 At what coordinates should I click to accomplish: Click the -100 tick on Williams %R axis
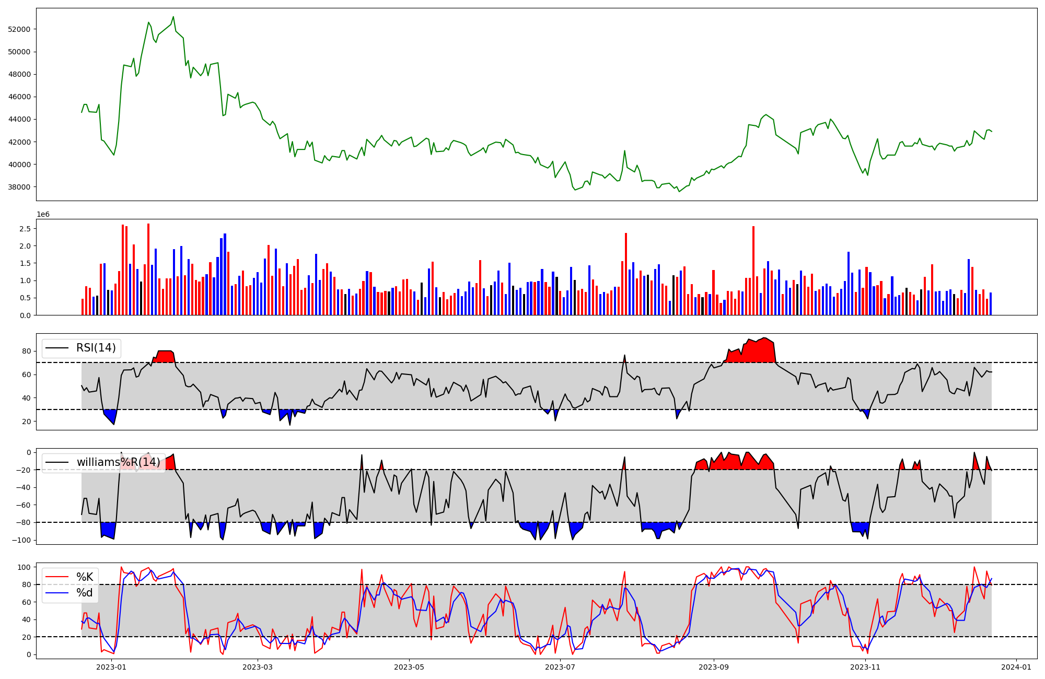(22, 540)
